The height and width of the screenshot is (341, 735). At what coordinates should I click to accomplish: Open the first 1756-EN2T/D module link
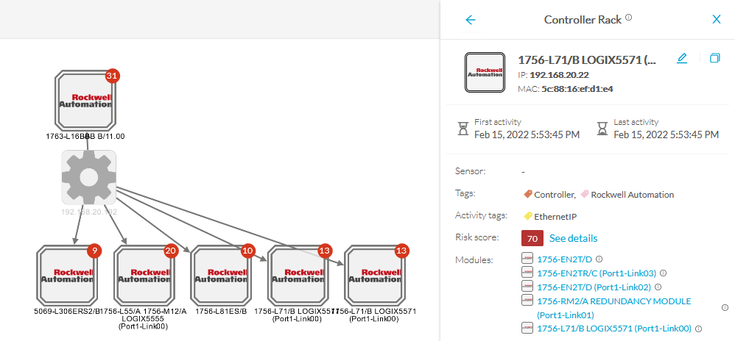point(565,259)
